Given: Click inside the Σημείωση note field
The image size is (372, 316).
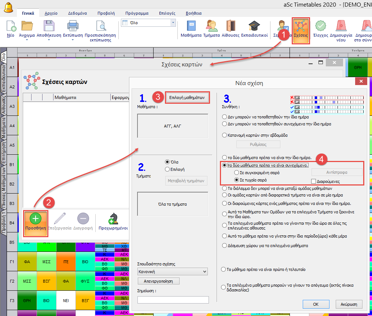Looking at the screenshot, I should pyautogui.click(x=173, y=300).
